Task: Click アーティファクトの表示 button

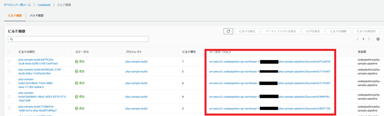Action: tap(281, 31)
